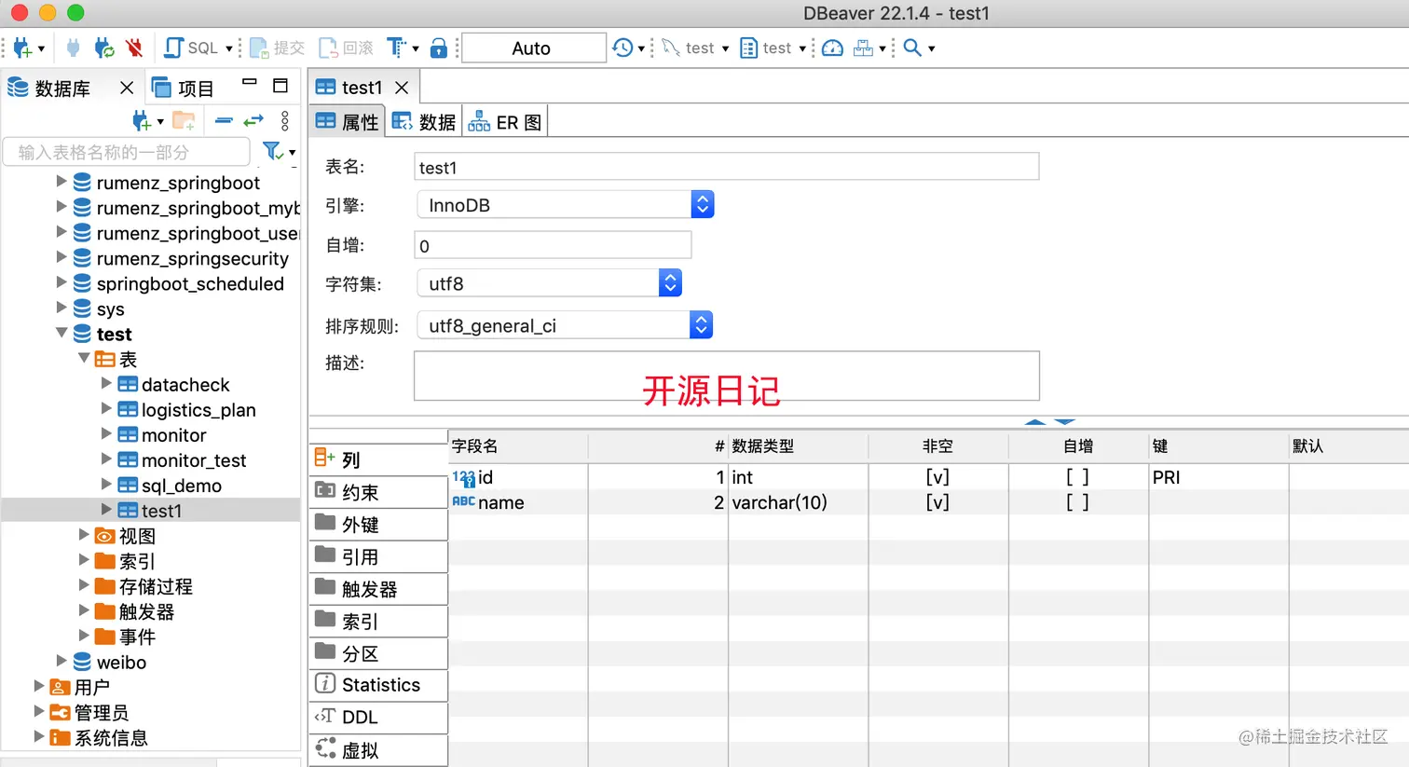
Task: Click the Auto transaction mode field
Action: 533,48
